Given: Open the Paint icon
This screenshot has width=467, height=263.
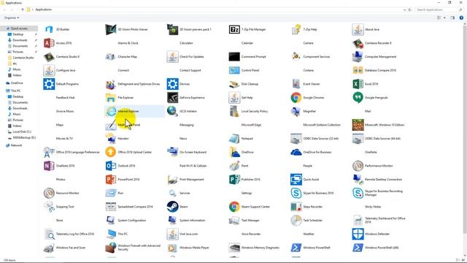Looking at the screenshot, I should pyautogui.click(x=234, y=166).
